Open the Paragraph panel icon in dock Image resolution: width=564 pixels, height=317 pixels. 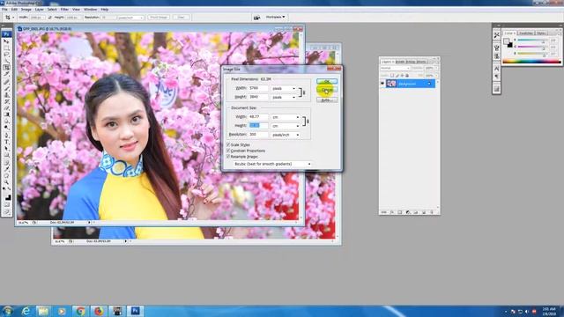point(497,77)
